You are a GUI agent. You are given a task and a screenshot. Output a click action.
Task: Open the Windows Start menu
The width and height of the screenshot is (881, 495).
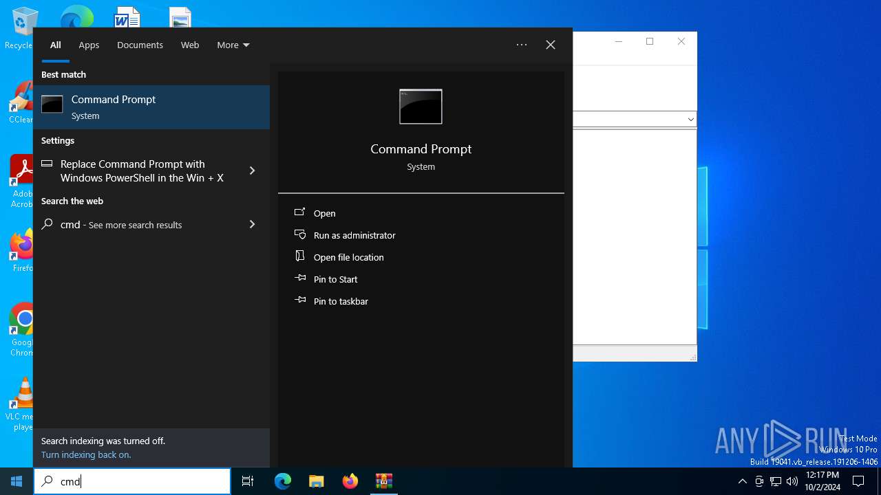(17, 481)
